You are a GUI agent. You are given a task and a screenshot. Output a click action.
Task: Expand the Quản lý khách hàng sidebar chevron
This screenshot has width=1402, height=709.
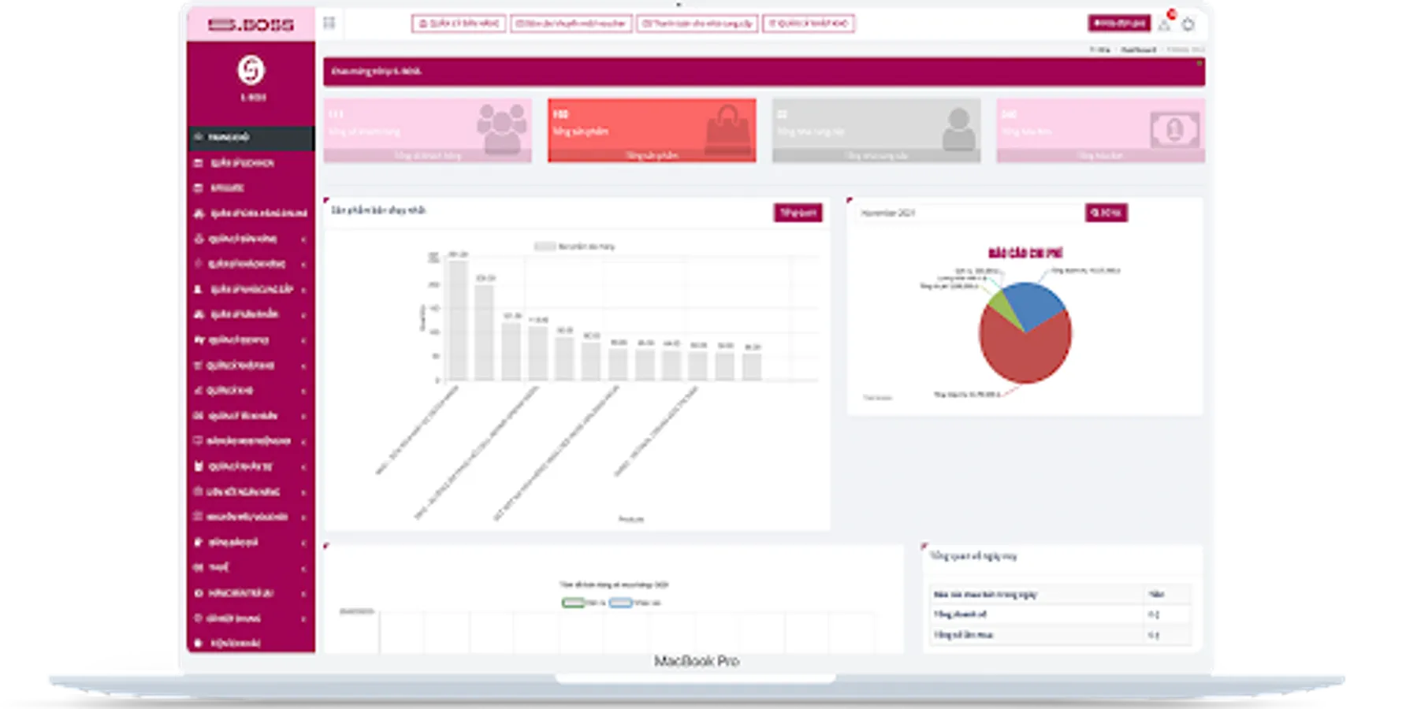303,264
